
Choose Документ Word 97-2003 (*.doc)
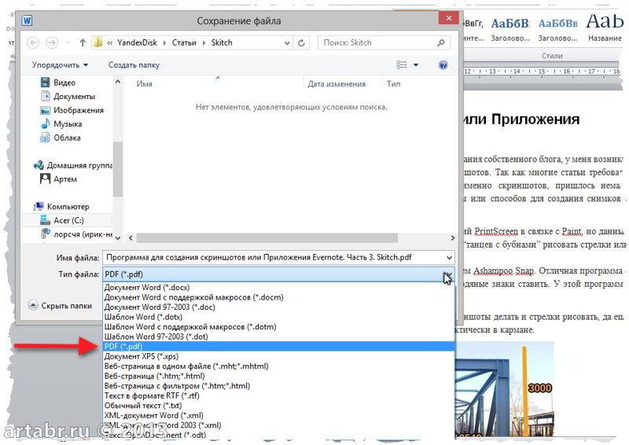pos(278,307)
